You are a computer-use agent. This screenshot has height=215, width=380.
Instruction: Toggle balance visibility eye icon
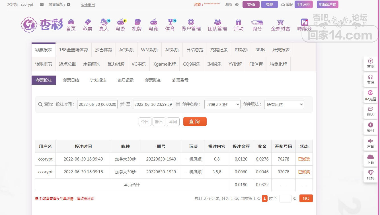tap(237, 5)
